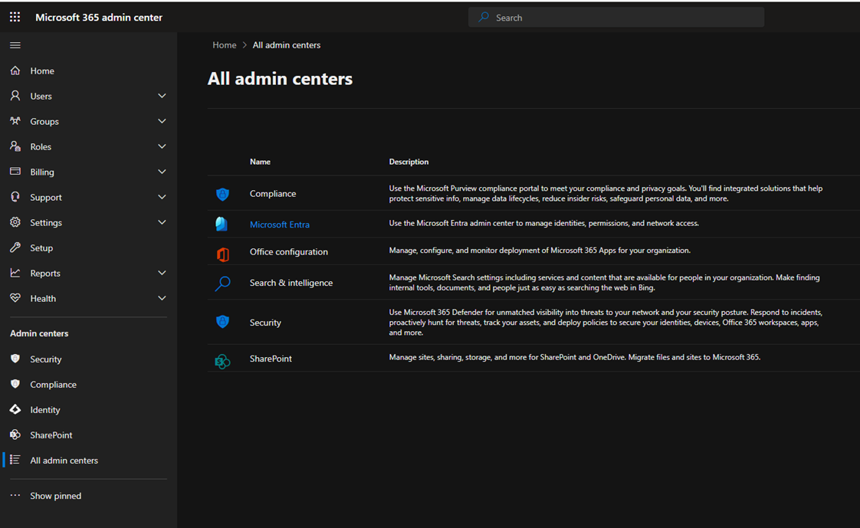The height and width of the screenshot is (528, 860).
Task: Click the Billing card icon
Action: (15, 172)
